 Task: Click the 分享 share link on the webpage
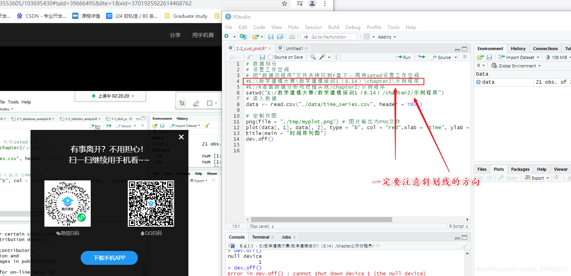pyautogui.click(x=175, y=35)
